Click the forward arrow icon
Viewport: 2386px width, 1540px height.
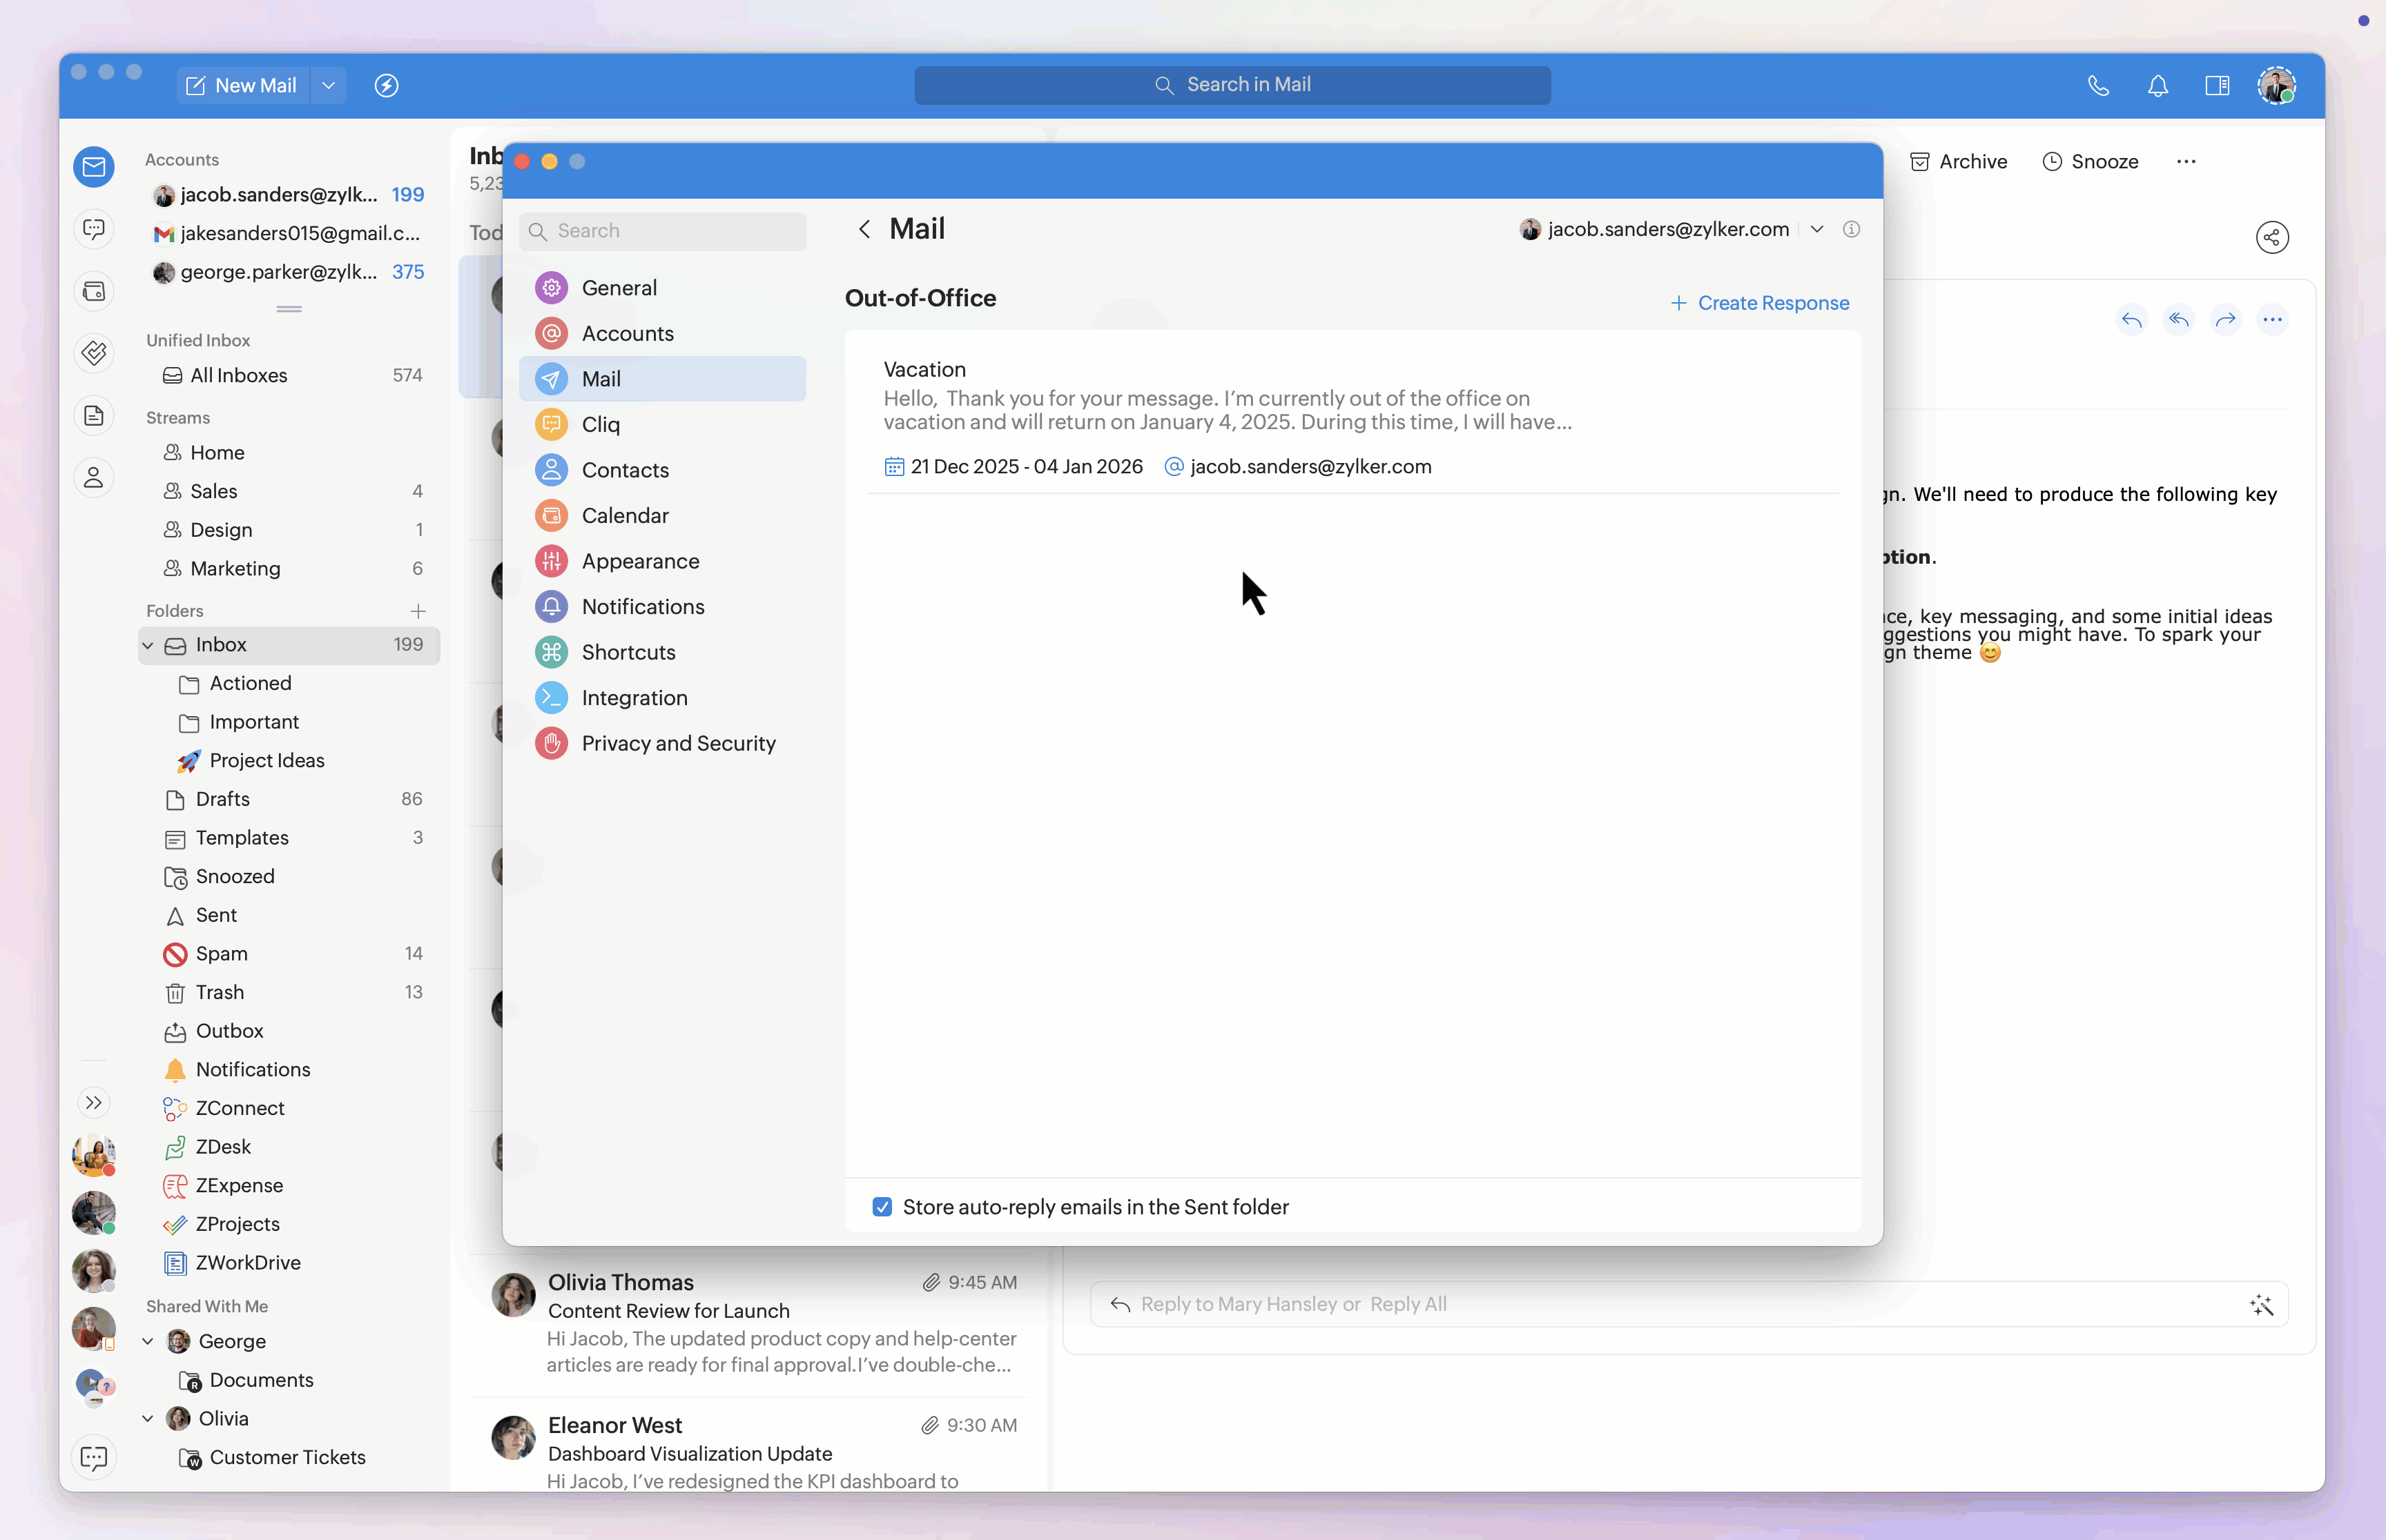2225,320
